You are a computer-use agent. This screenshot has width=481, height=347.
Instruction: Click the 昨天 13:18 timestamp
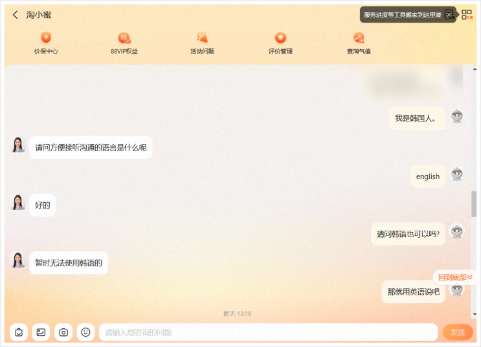(x=238, y=313)
